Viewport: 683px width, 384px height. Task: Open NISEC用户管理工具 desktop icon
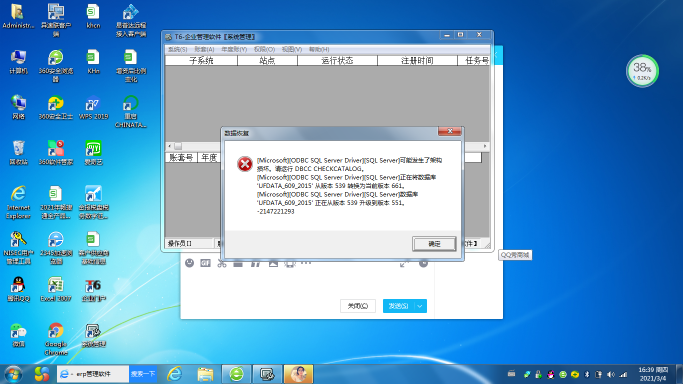pyautogui.click(x=18, y=248)
